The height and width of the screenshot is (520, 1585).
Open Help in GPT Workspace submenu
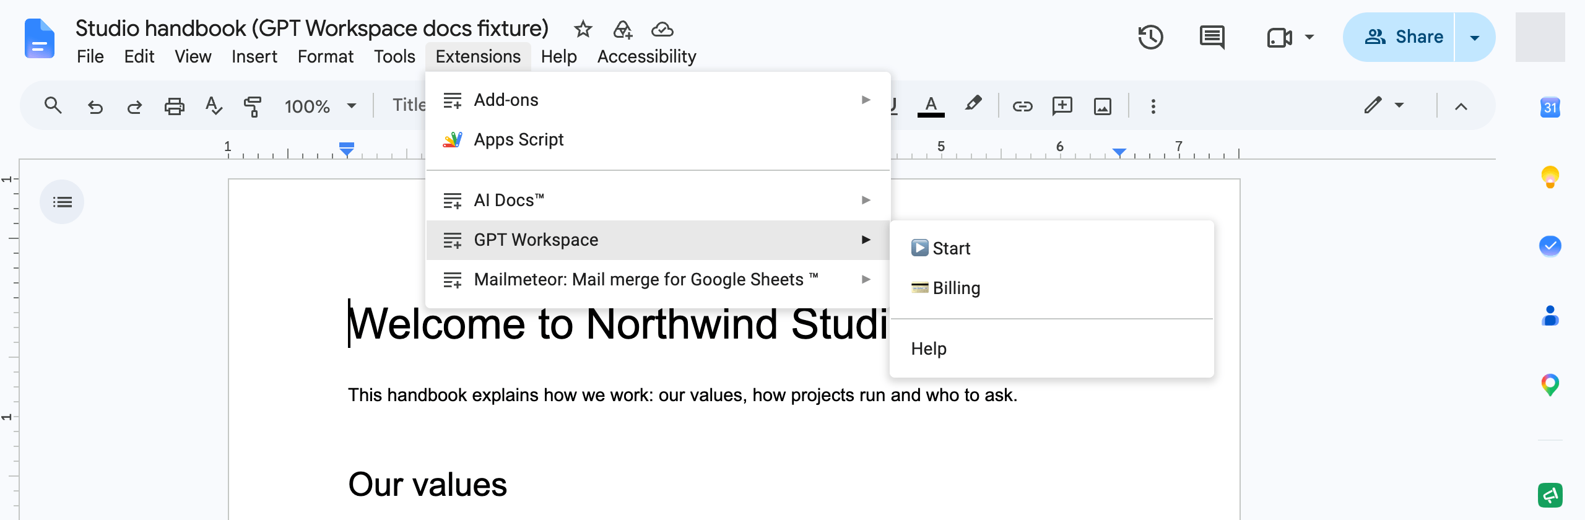tap(1051, 349)
